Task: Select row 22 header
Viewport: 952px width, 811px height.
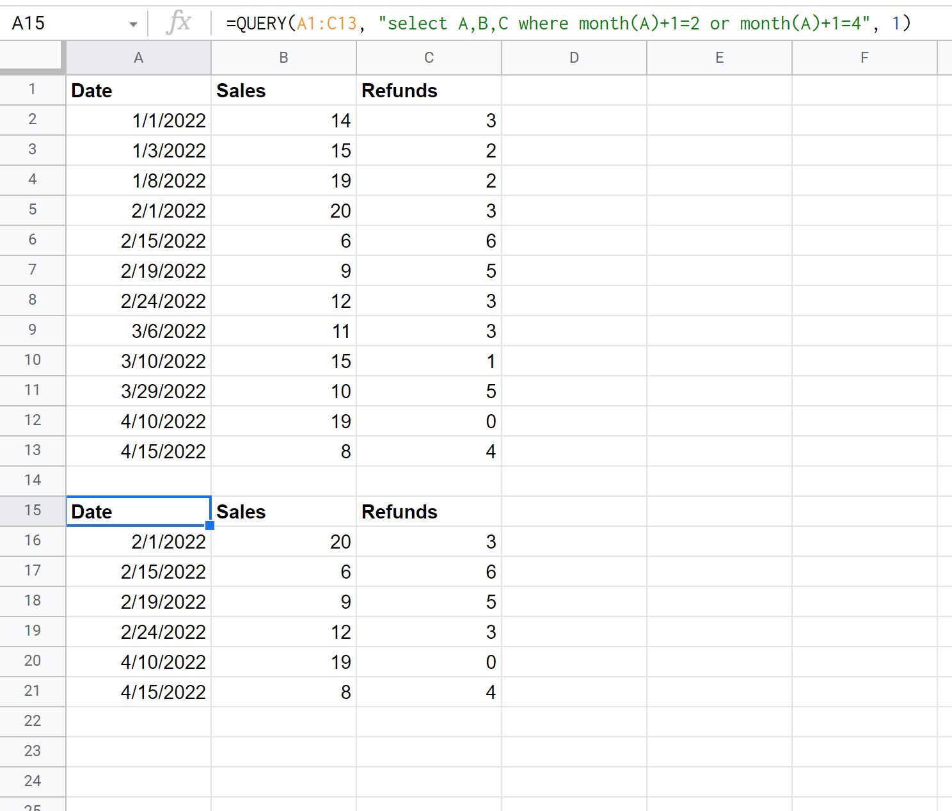Action: pyautogui.click(x=33, y=721)
